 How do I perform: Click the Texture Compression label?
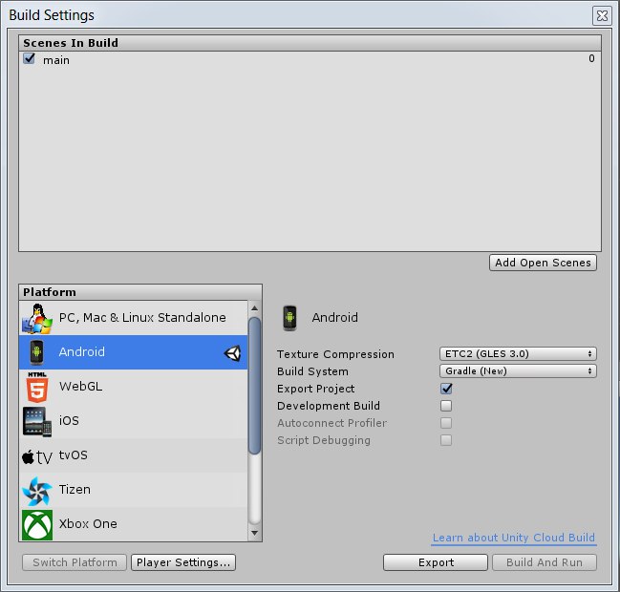click(x=335, y=354)
